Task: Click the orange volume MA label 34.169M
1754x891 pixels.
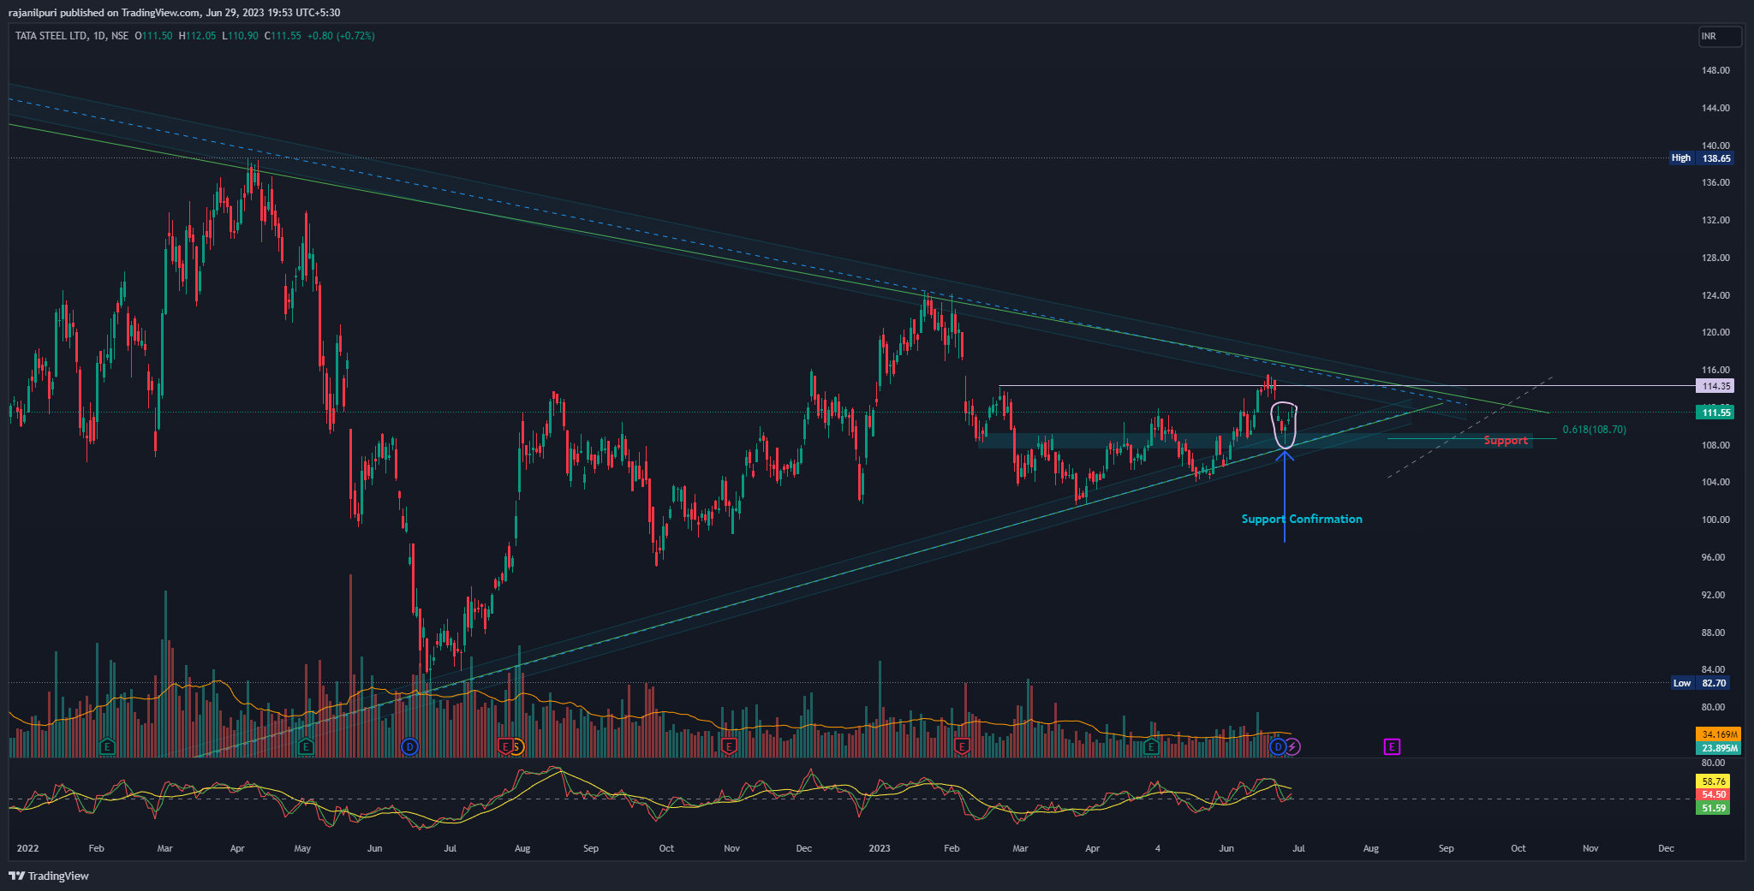Action: 1719,734
